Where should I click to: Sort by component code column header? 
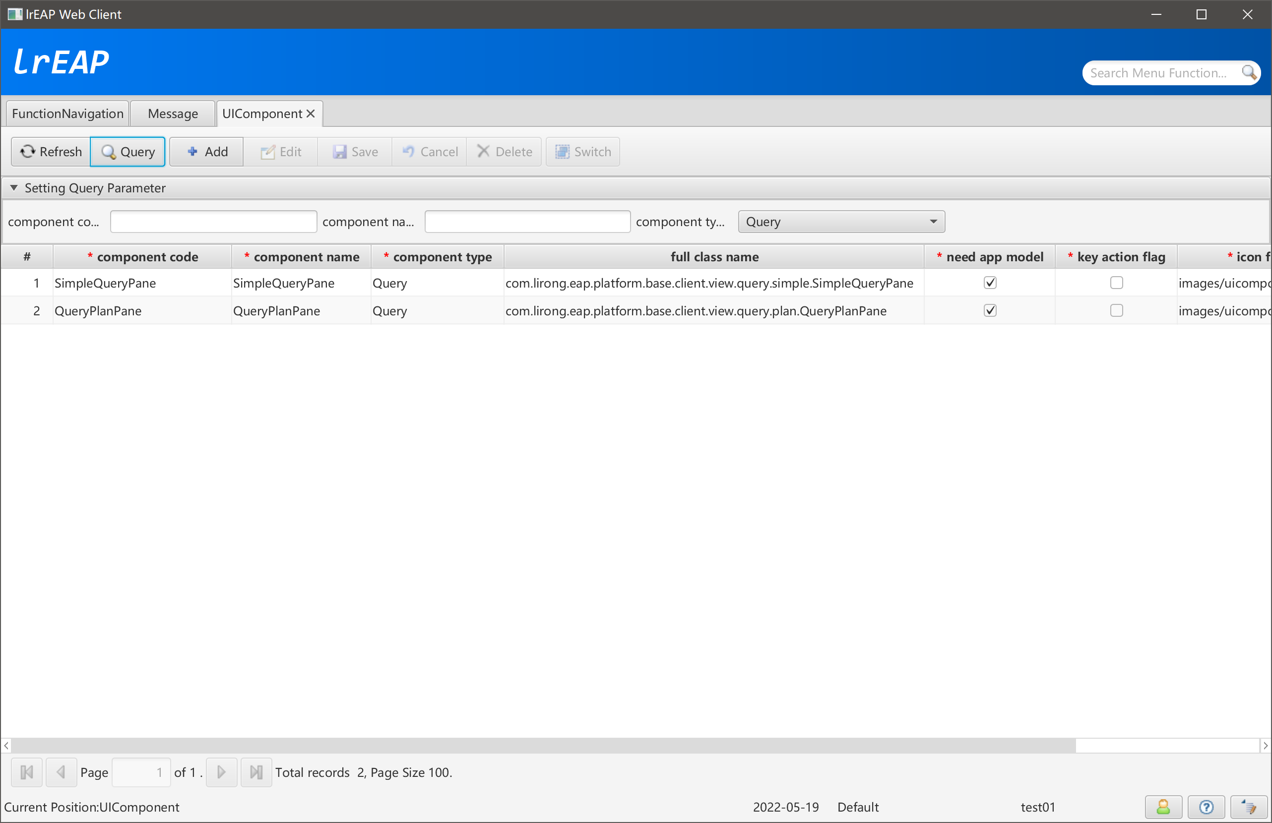pos(142,257)
